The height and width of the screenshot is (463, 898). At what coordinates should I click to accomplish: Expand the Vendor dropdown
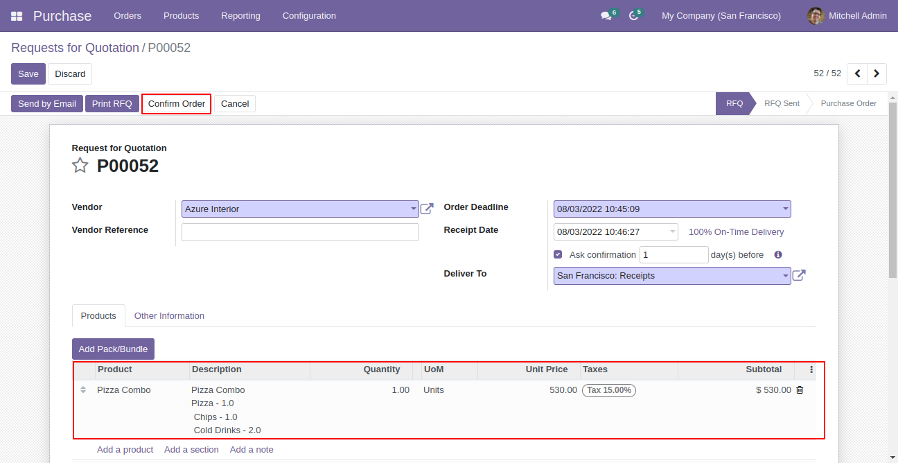click(414, 209)
